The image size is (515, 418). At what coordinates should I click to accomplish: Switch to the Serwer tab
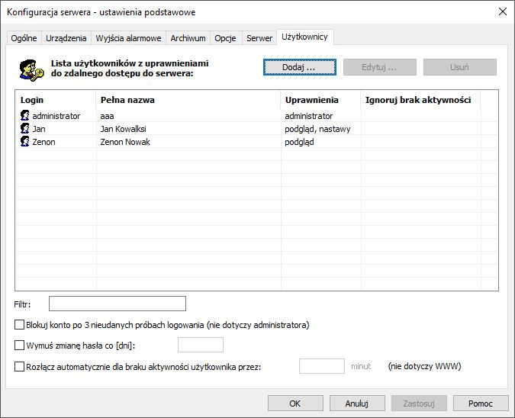pos(259,38)
